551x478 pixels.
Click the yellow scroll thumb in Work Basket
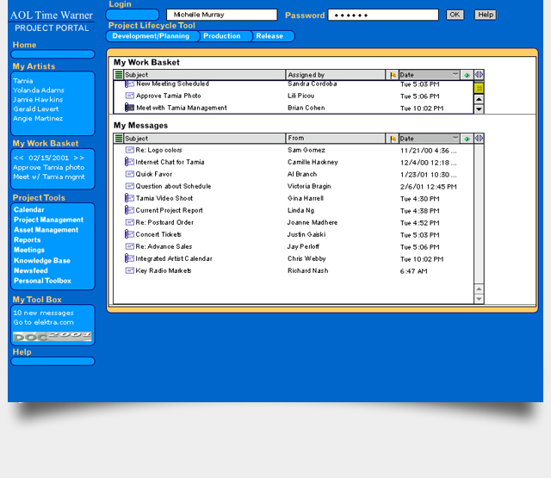point(479,88)
